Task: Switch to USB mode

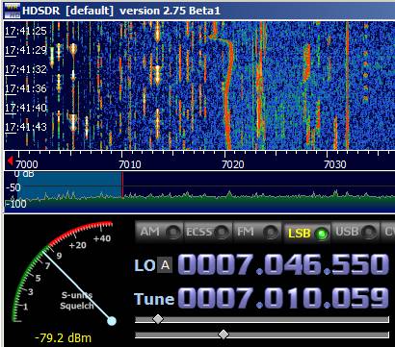Action: (x=355, y=232)
